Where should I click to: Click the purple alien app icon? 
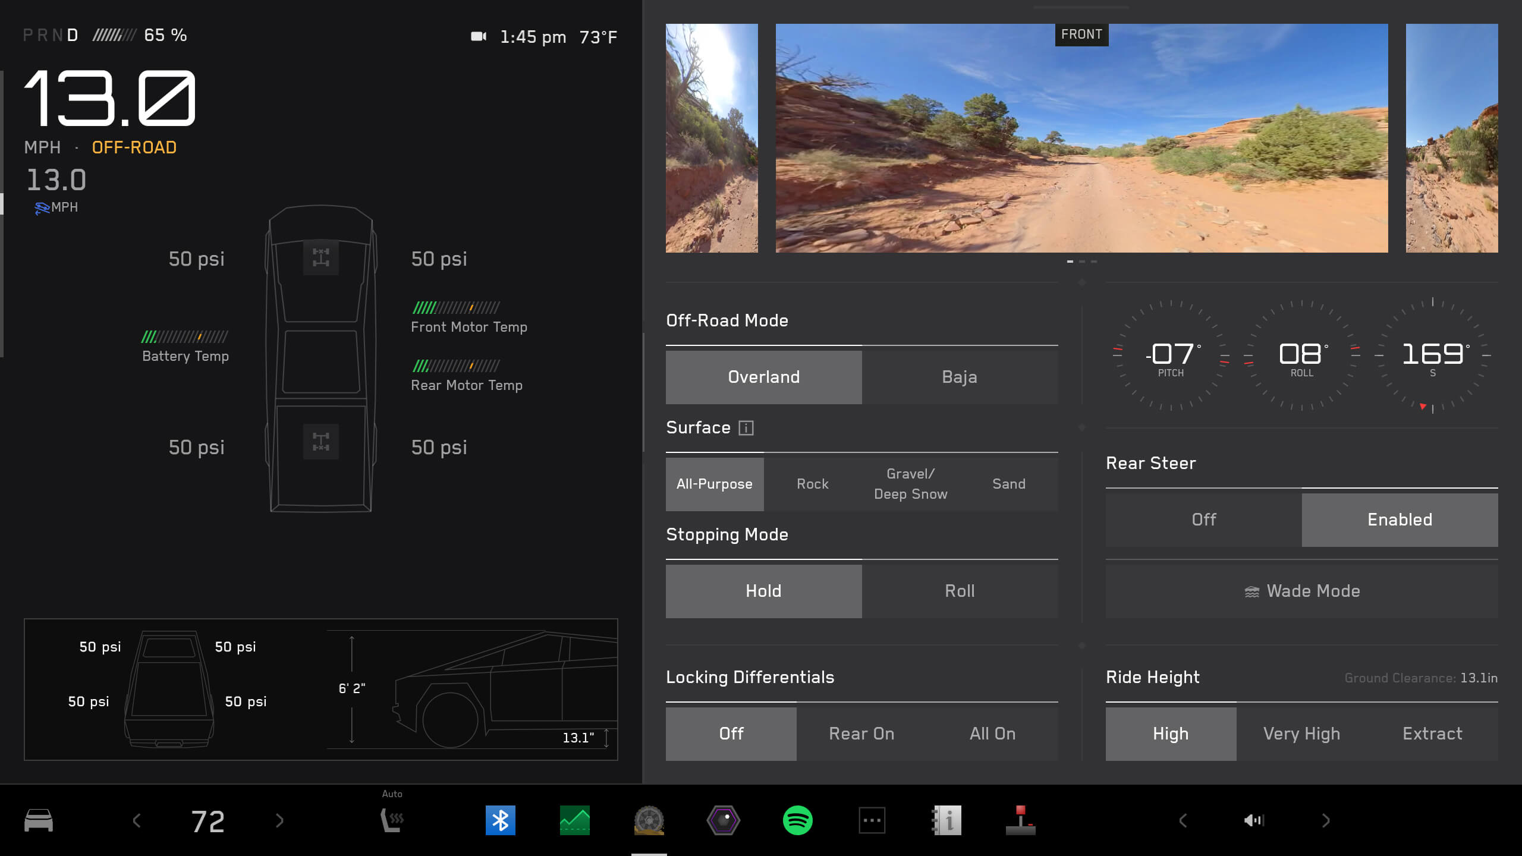click(x=724, y=819)
